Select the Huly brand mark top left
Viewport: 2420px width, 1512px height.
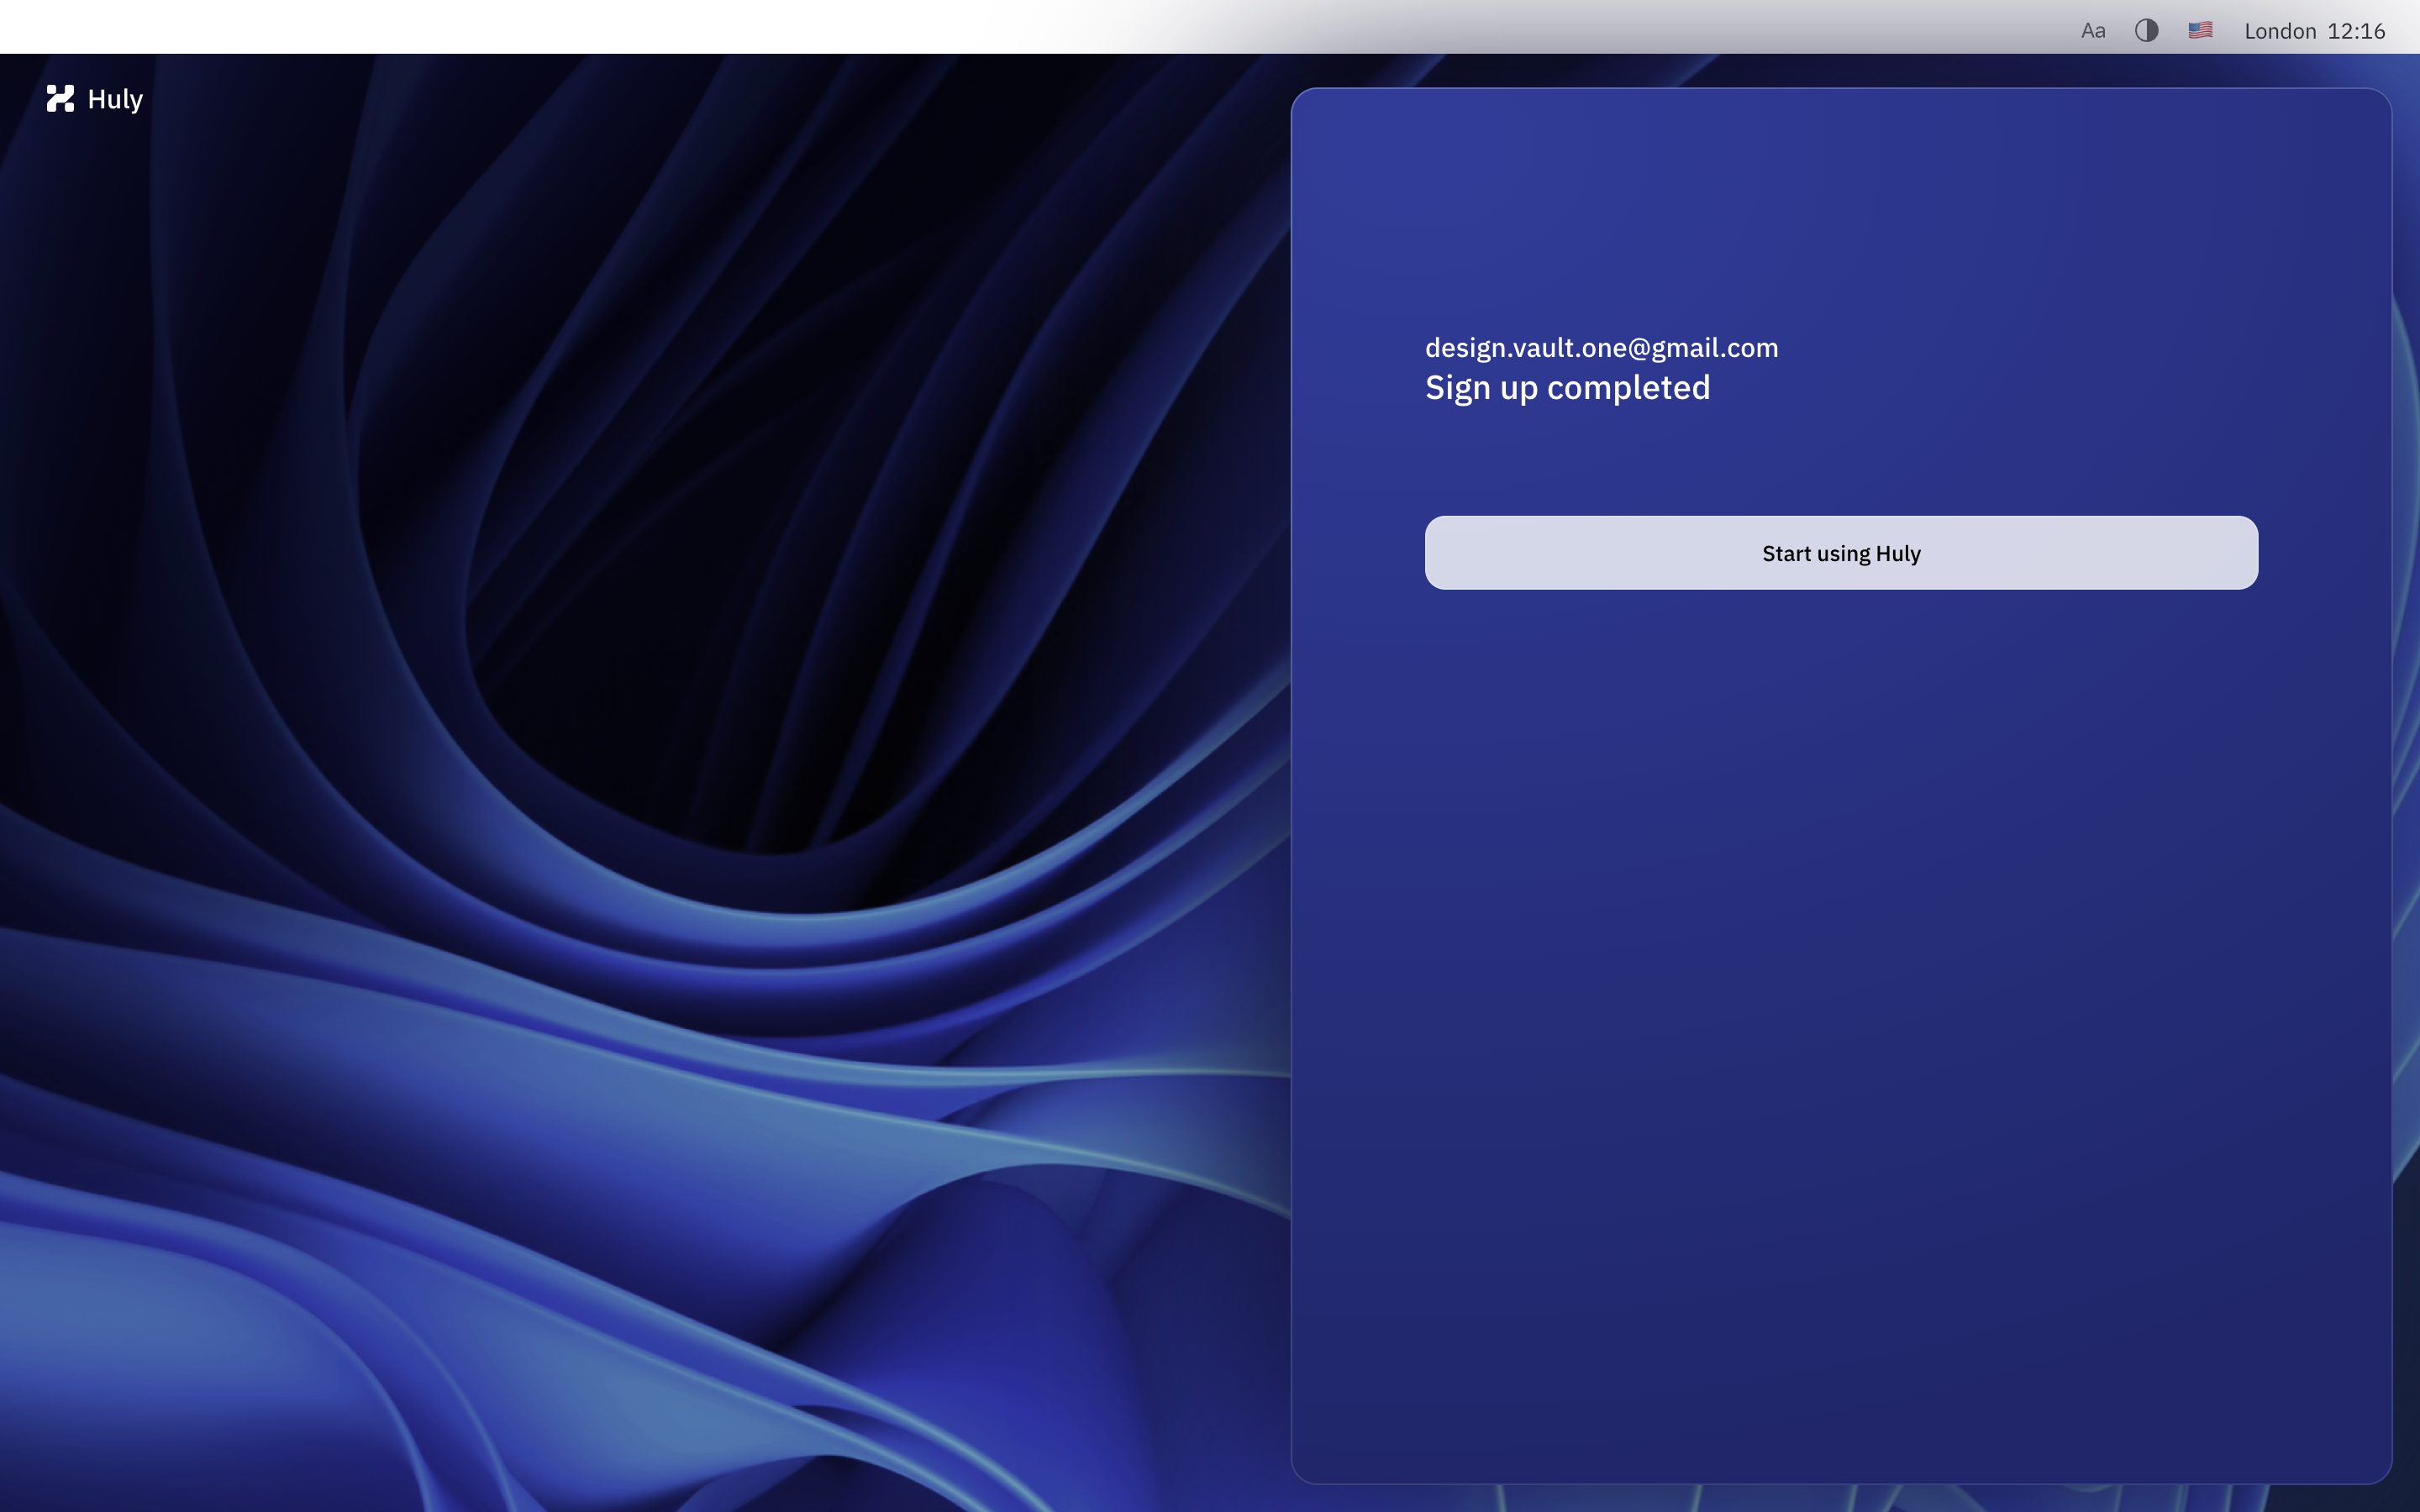coord(60,99)
